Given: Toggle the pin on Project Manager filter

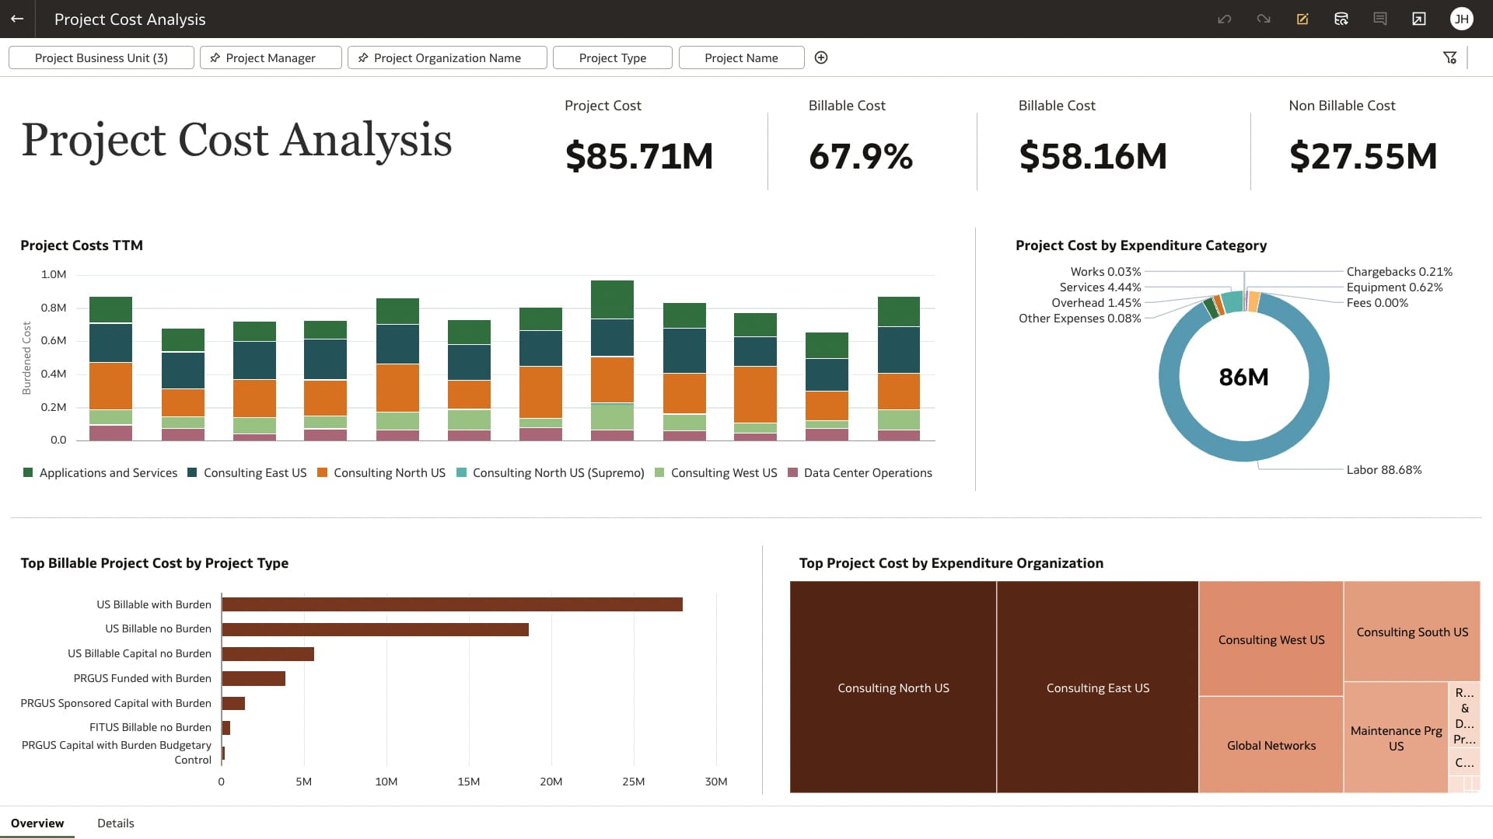Looking at the screenshot, I should click(215, 57).
